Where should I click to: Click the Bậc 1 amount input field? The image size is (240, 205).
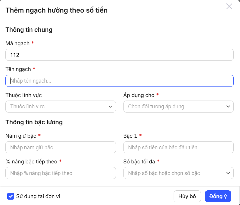pos(178,147)
